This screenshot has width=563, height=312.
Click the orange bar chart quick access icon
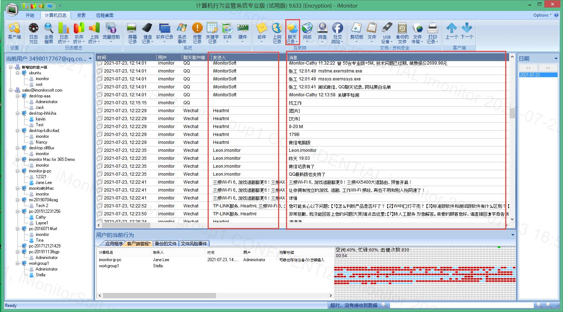[x=41, y=6]
